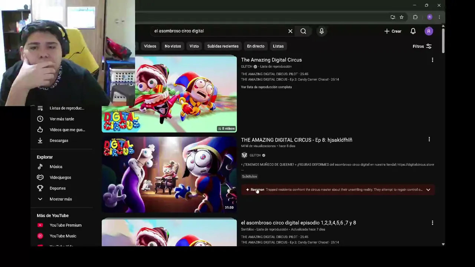Screen dimensions: 475x267
Task: Select the En directo filter chip
Action: (x=256, y=46)
